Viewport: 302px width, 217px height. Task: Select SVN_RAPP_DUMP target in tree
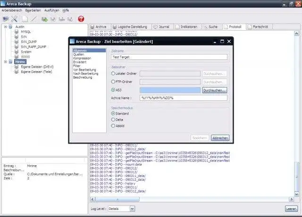click(x=34, y=47)
